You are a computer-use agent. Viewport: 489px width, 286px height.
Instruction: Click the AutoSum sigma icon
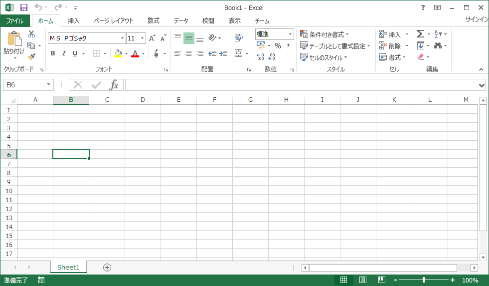(x=420, y=34)
